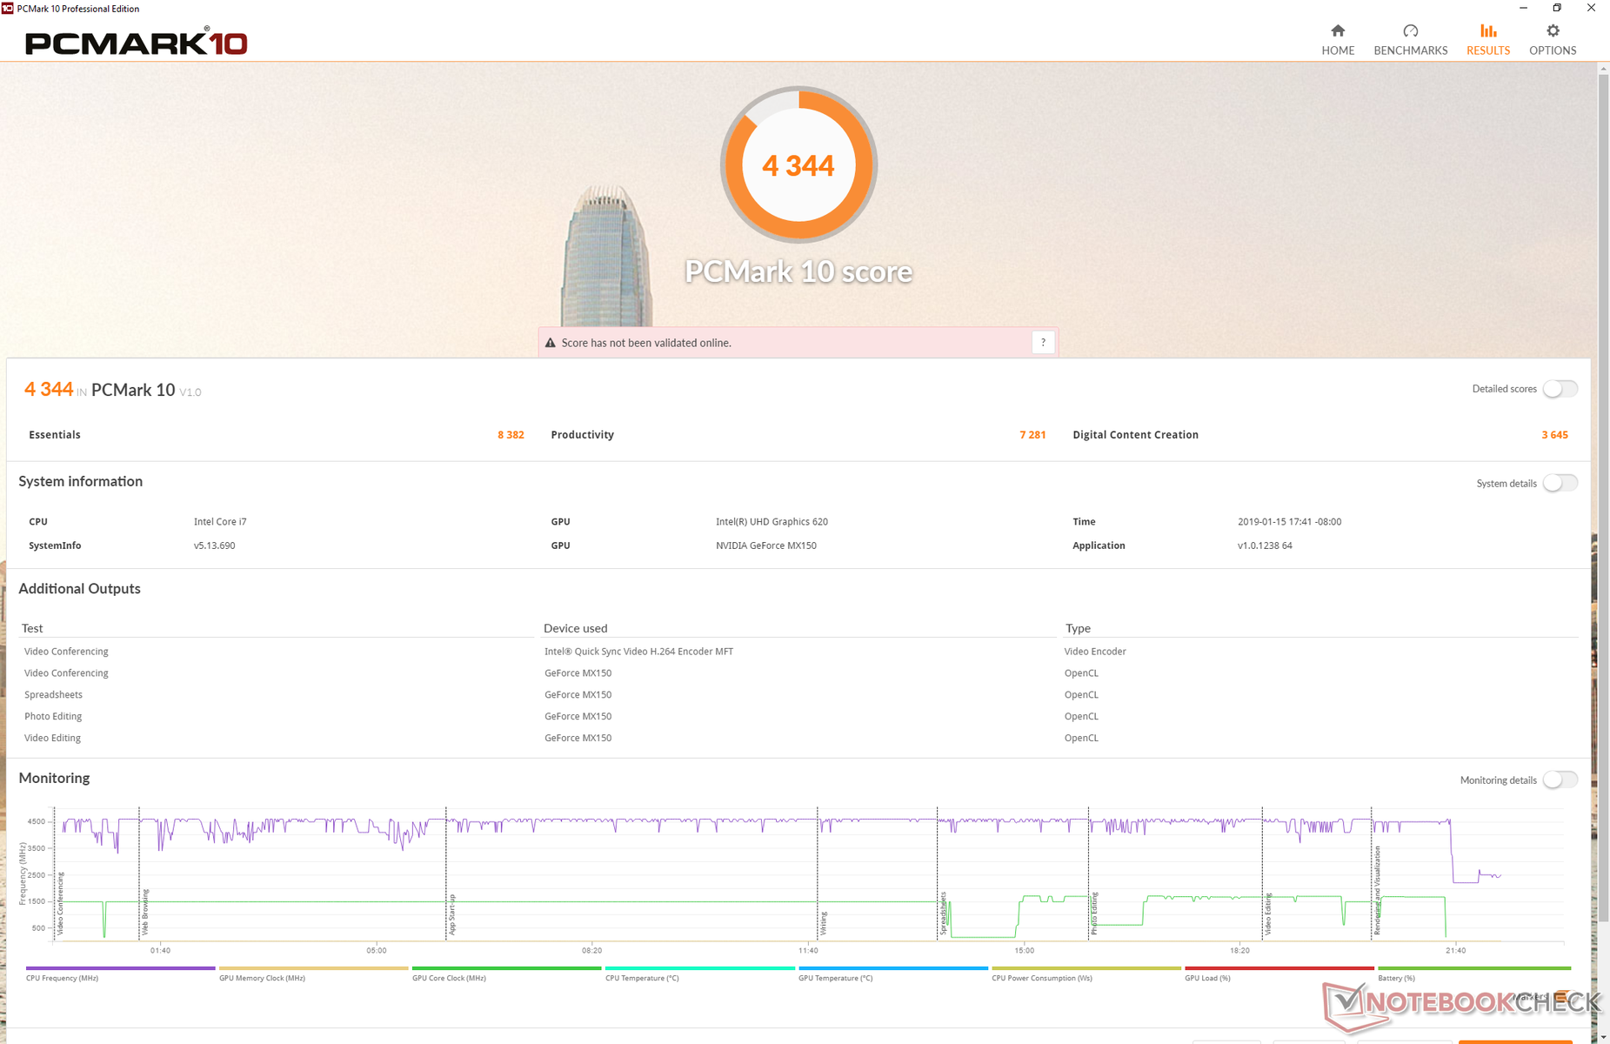The height and width of the screenshot is (1044, 1610).
Task: Click the Digital Content Creation score 3 645
Action: (1554, 435)
